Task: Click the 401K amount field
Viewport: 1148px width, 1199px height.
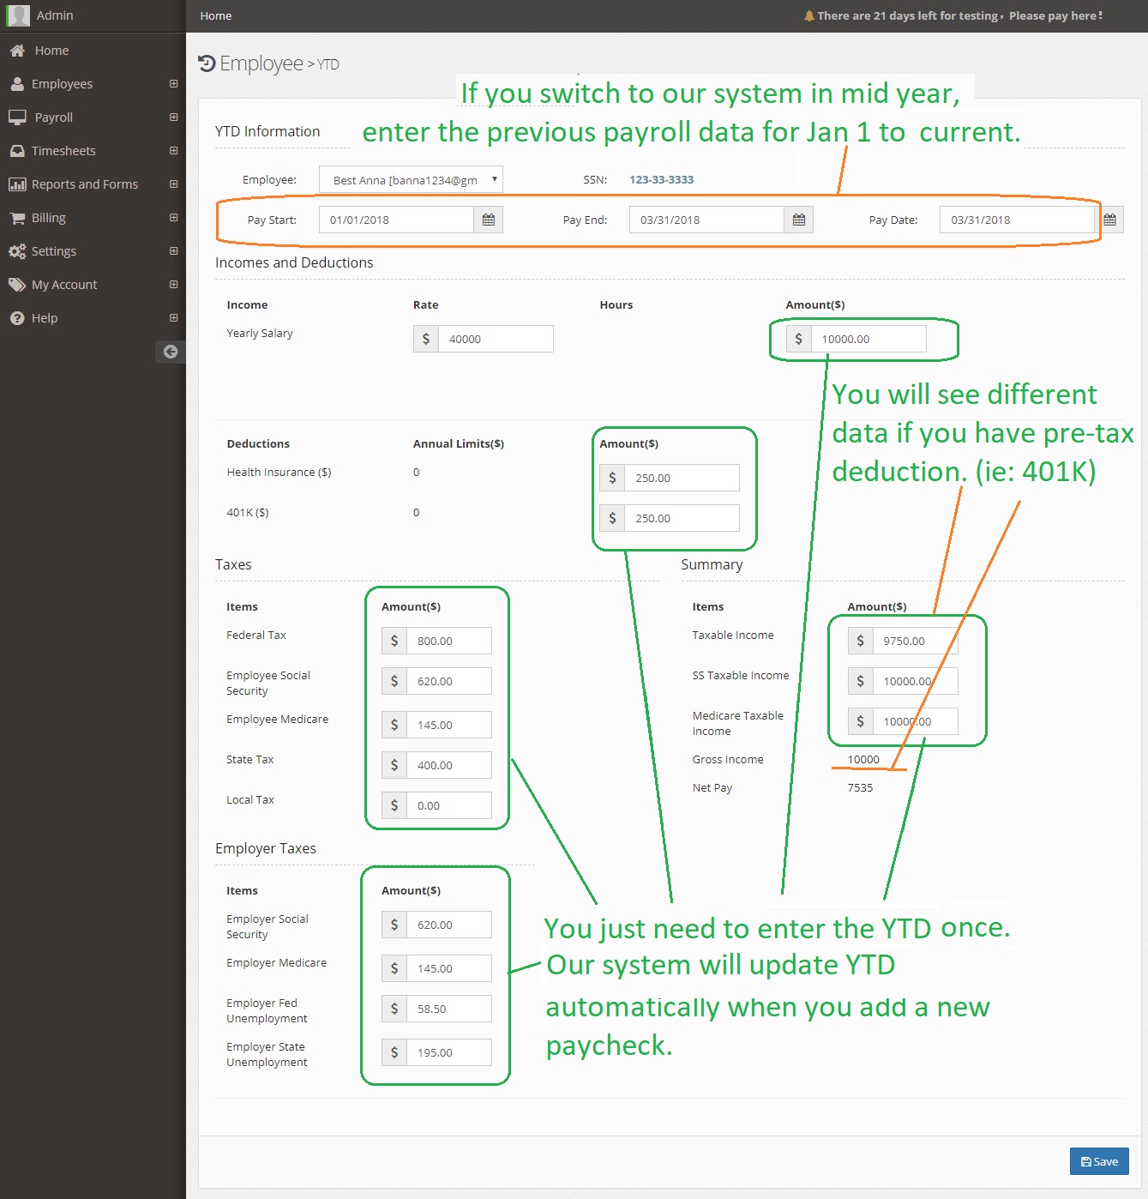Action: 682,518
